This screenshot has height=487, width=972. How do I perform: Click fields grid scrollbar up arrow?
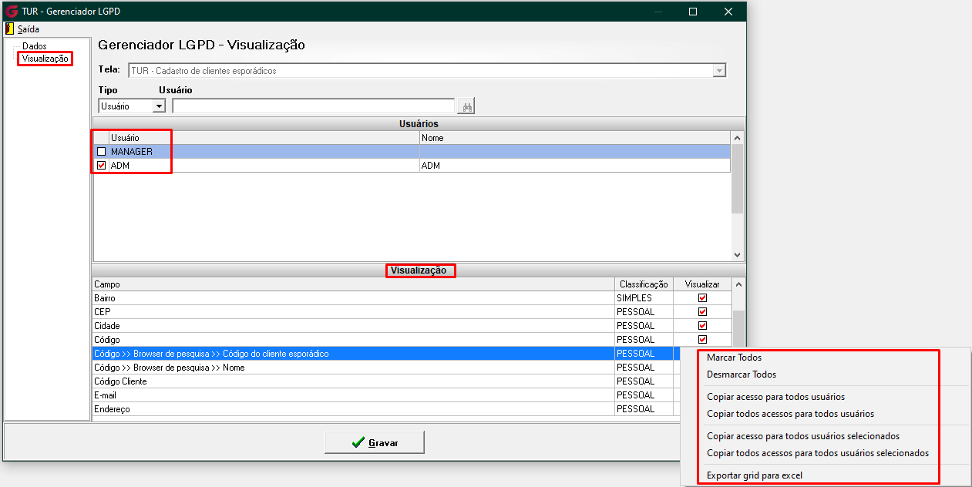tap(740, 284)
